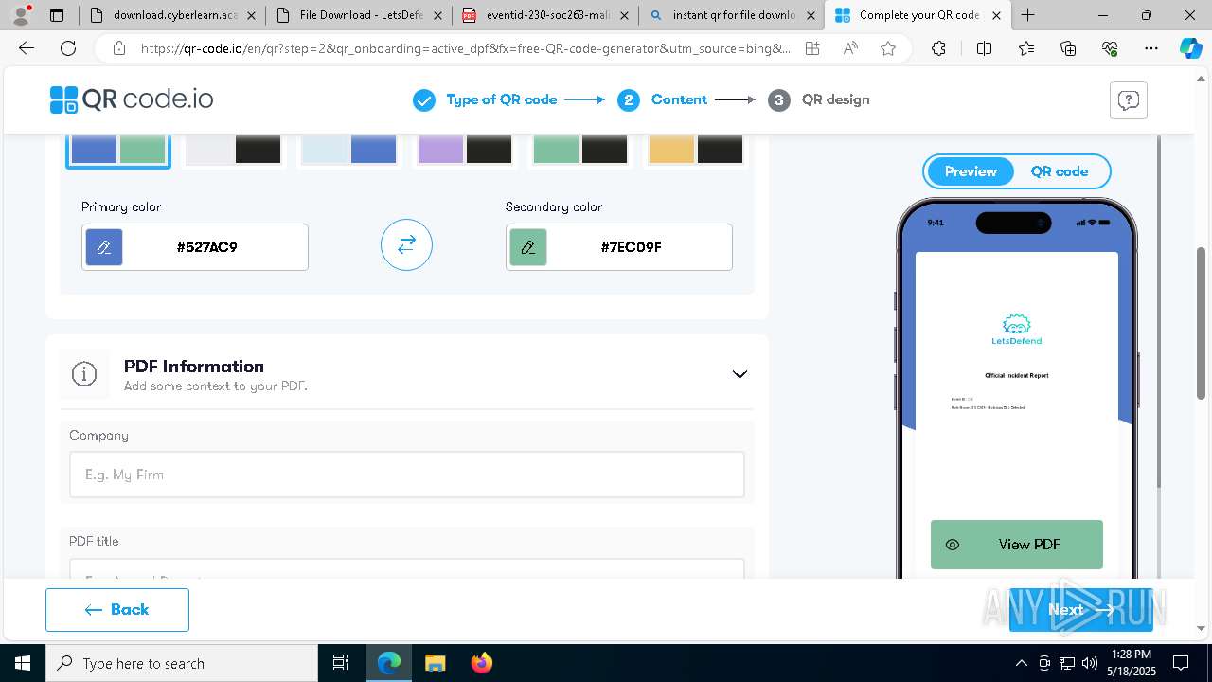This screenshot has height=682, width=1212.
Task: Select the Preview tab
Action: coord(971,171)
